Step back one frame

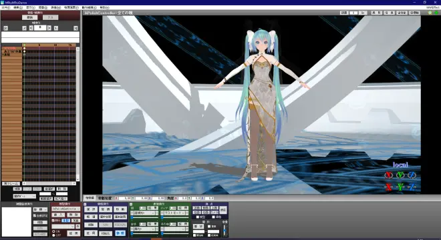pyautogui.click(x=31, y=28)
